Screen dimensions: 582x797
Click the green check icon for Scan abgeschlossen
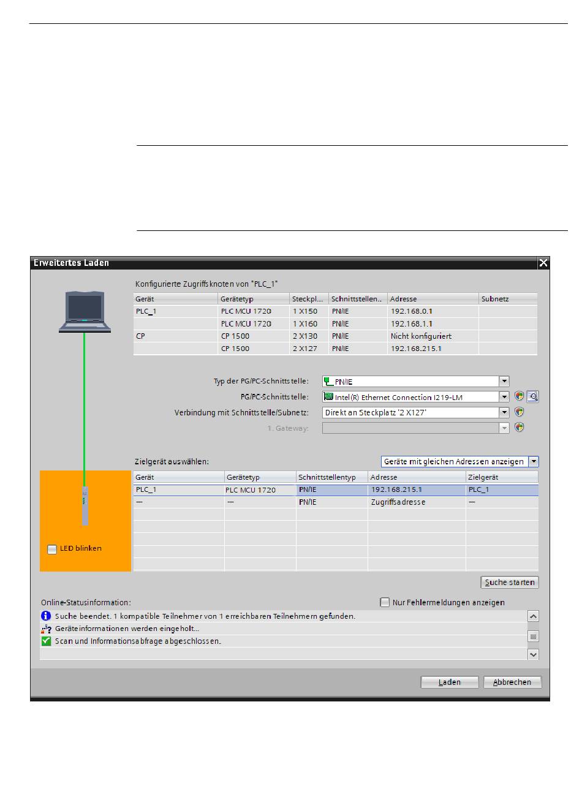(x=46, y=641)
